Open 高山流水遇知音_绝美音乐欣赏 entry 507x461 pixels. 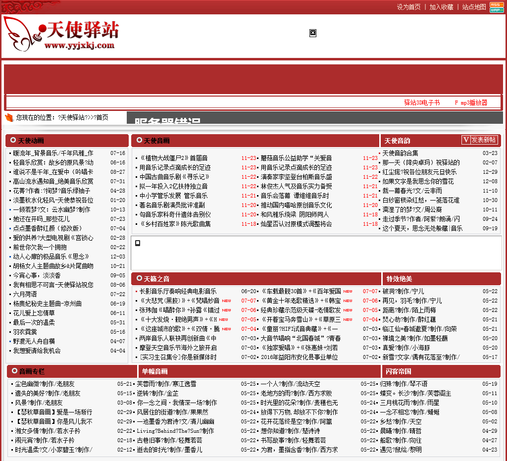pyautogui.click(x=53, y=181)
